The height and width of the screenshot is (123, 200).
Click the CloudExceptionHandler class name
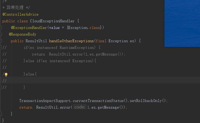[52, 21]
